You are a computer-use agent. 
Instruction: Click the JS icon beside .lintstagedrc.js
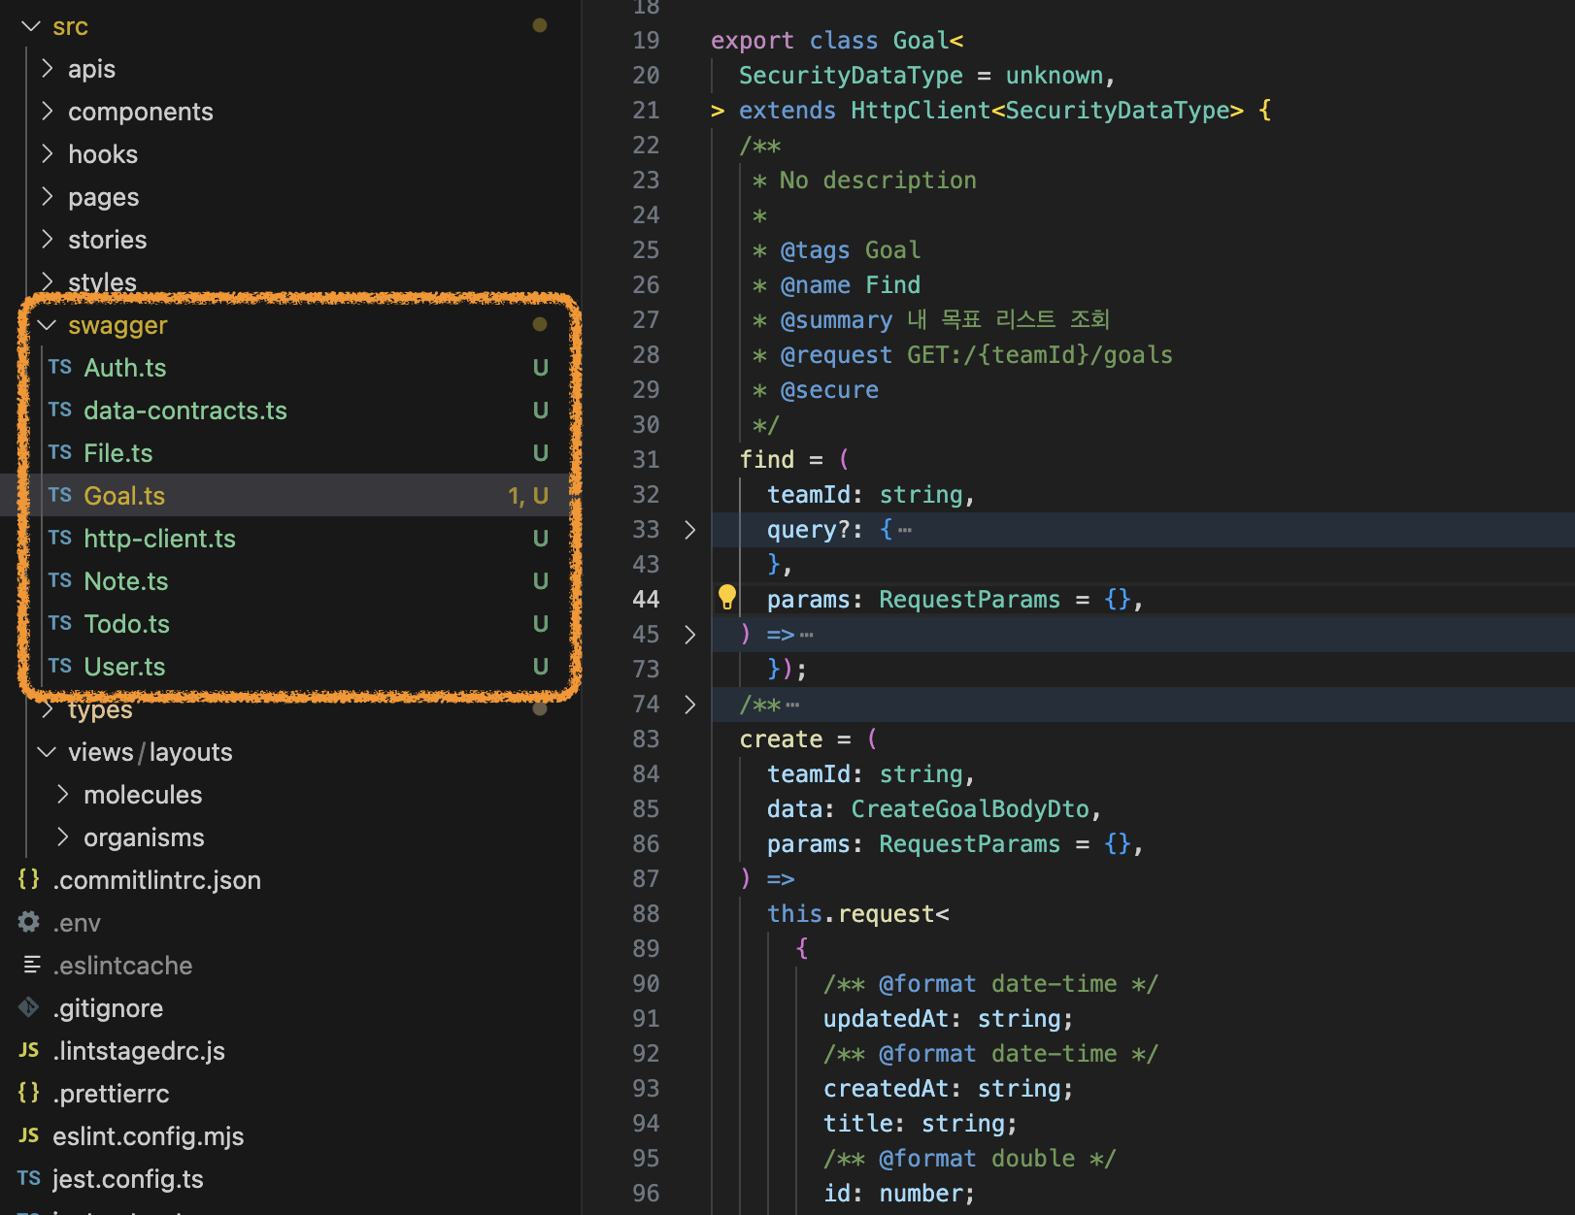click(29, 1050)
